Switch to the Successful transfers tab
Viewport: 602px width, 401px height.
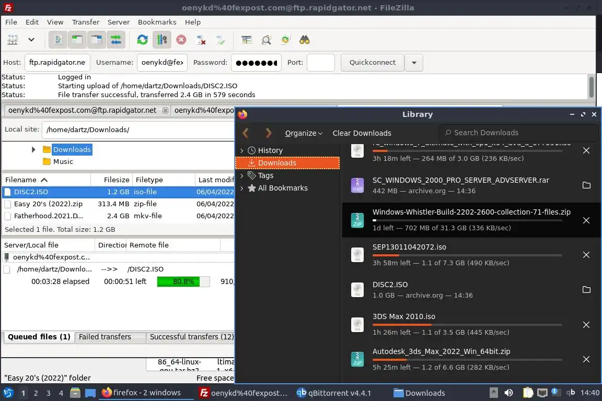(x=191, y=337)
